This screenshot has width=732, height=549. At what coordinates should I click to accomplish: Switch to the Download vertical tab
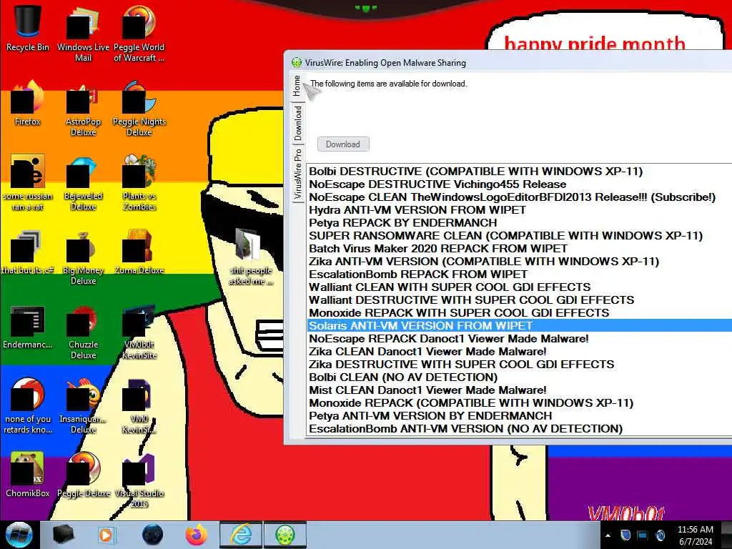[x=297, y=123]
